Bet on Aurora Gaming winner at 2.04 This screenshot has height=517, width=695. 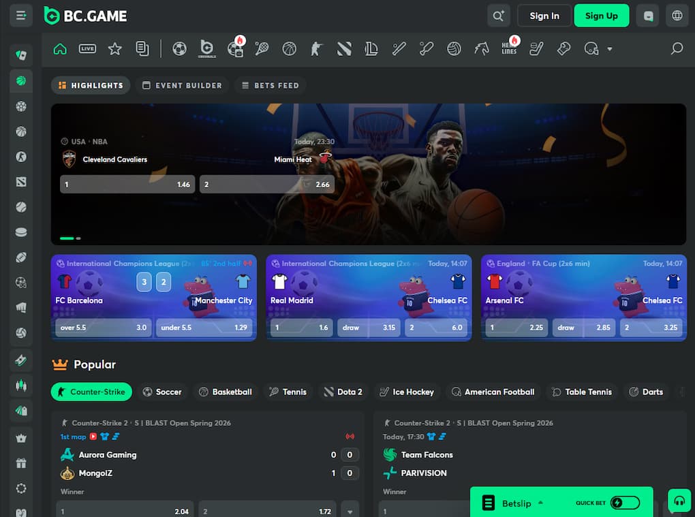tap(125, 511)
